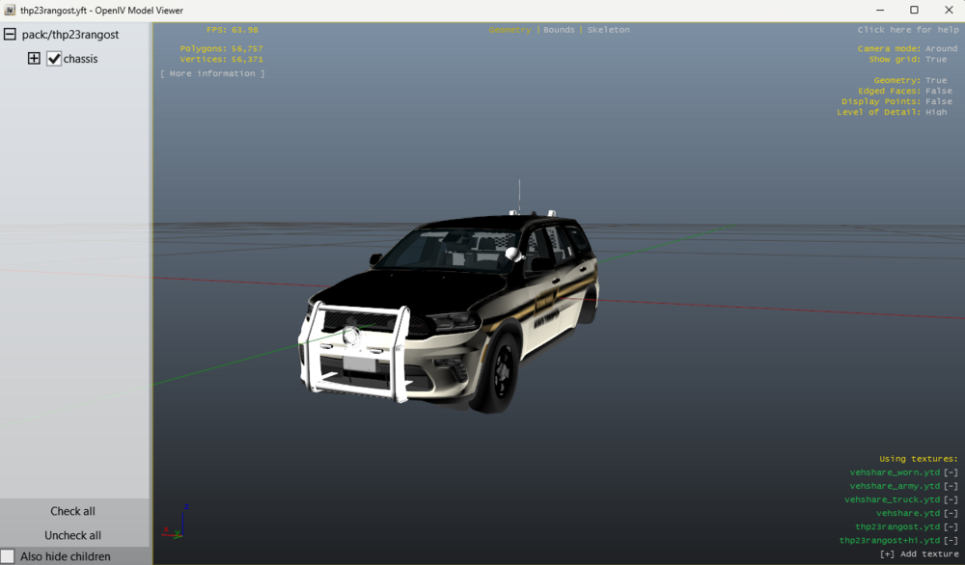Click the Check all button
This screenshot has width=965, height=565.
[x=72, y=511]
